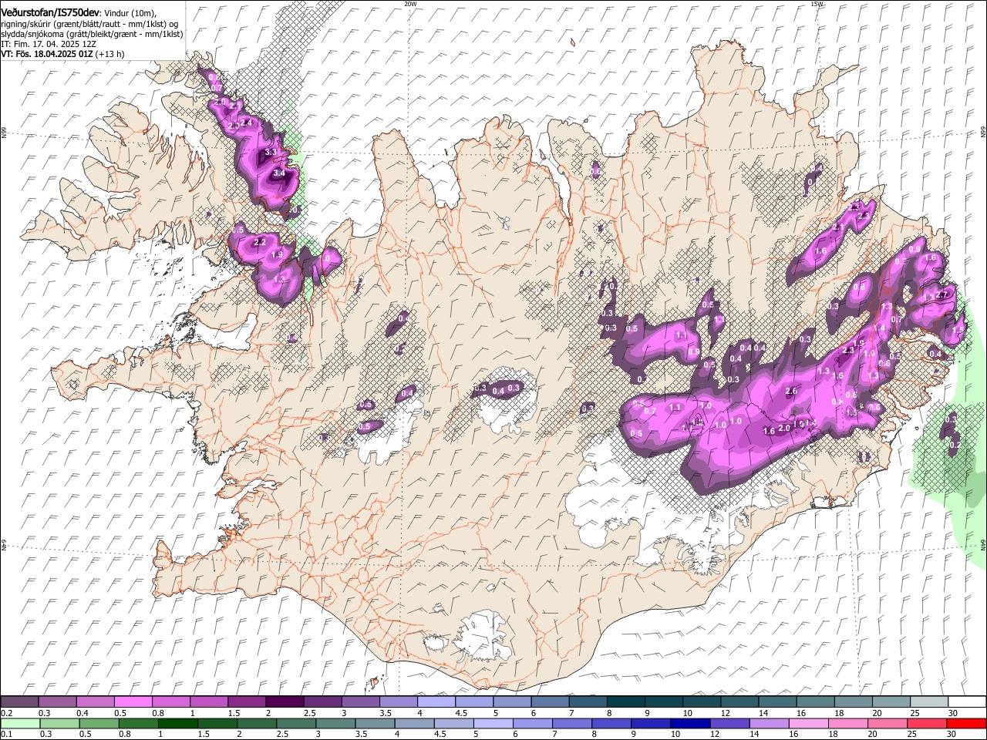The width and height of the screenshot is (987, 740).
Task: Click the 3.4 precipitation value on the map
Action: coord(279,173)
